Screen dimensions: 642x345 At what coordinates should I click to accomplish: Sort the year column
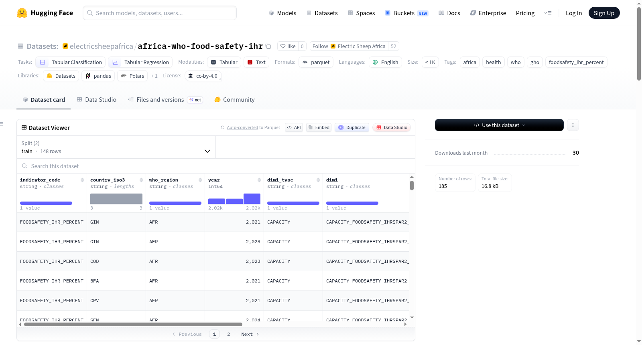click(x=259, y=180)
